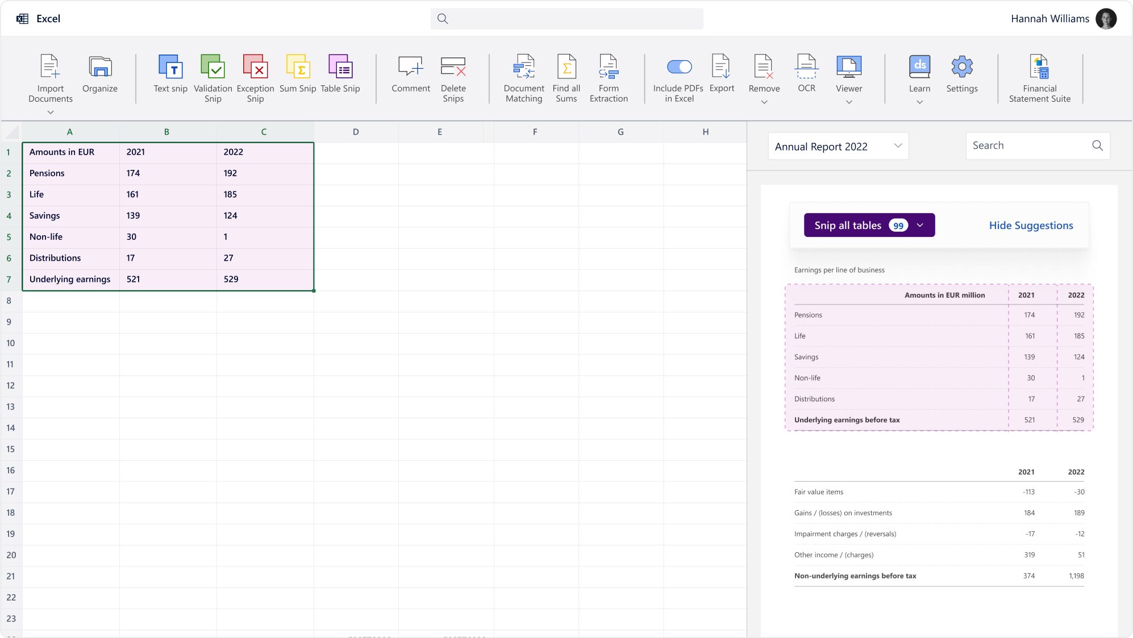Image resolution: width=1133 pixels, height=638 pixels.
Task: Select the Exception Snip tool
Action: pos(255,78)
